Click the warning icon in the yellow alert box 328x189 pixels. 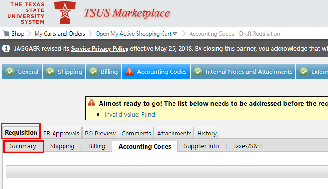pos(91,103)
